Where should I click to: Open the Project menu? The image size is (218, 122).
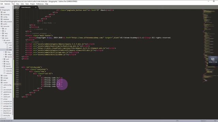click(32, 4)
